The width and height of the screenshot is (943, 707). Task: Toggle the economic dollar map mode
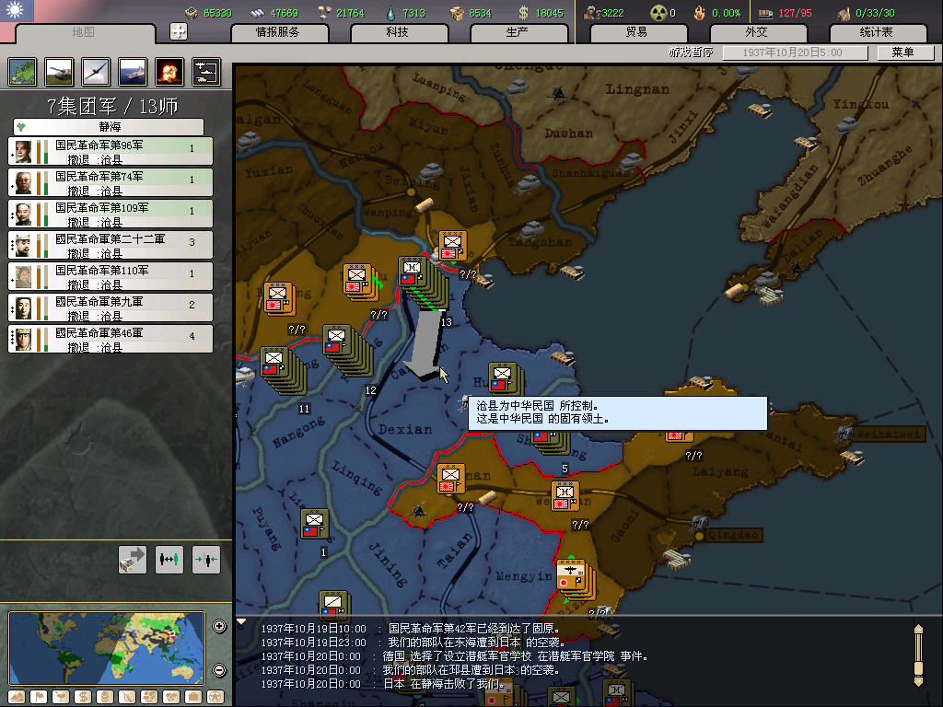[81, 696]
